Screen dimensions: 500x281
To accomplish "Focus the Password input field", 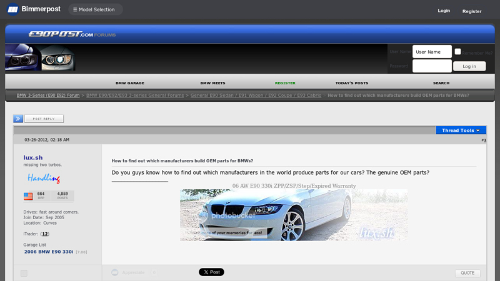I will click(x=432, y=66).
